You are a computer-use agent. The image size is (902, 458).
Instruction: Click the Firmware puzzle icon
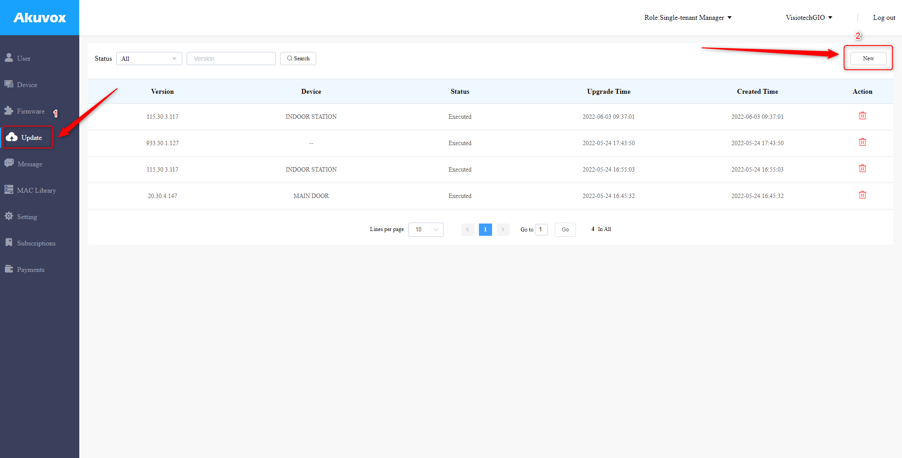(x=9, y=110)
